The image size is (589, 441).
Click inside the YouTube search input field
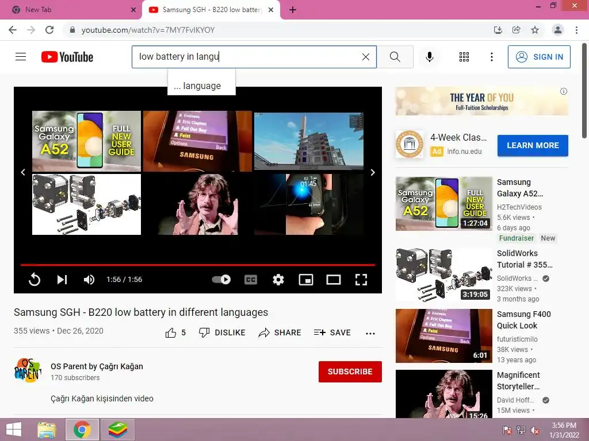[x=248, y=57]
